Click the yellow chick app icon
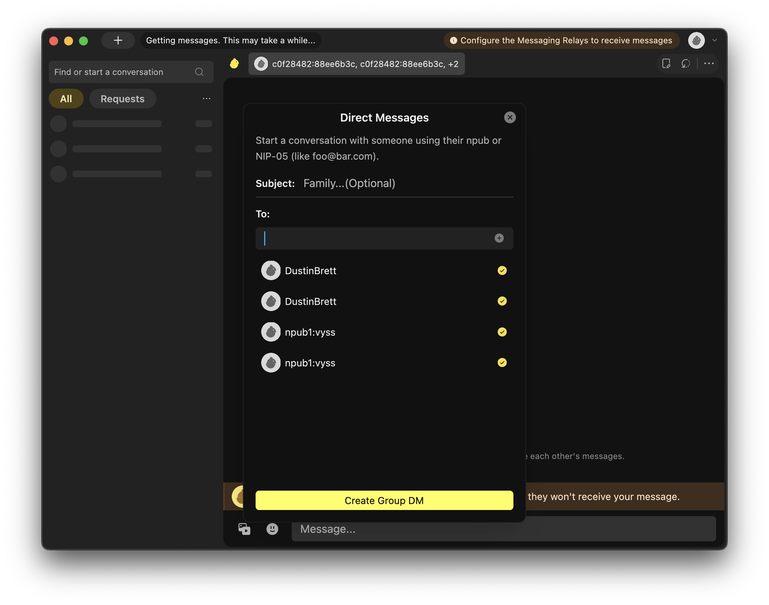 click(234, 64)
